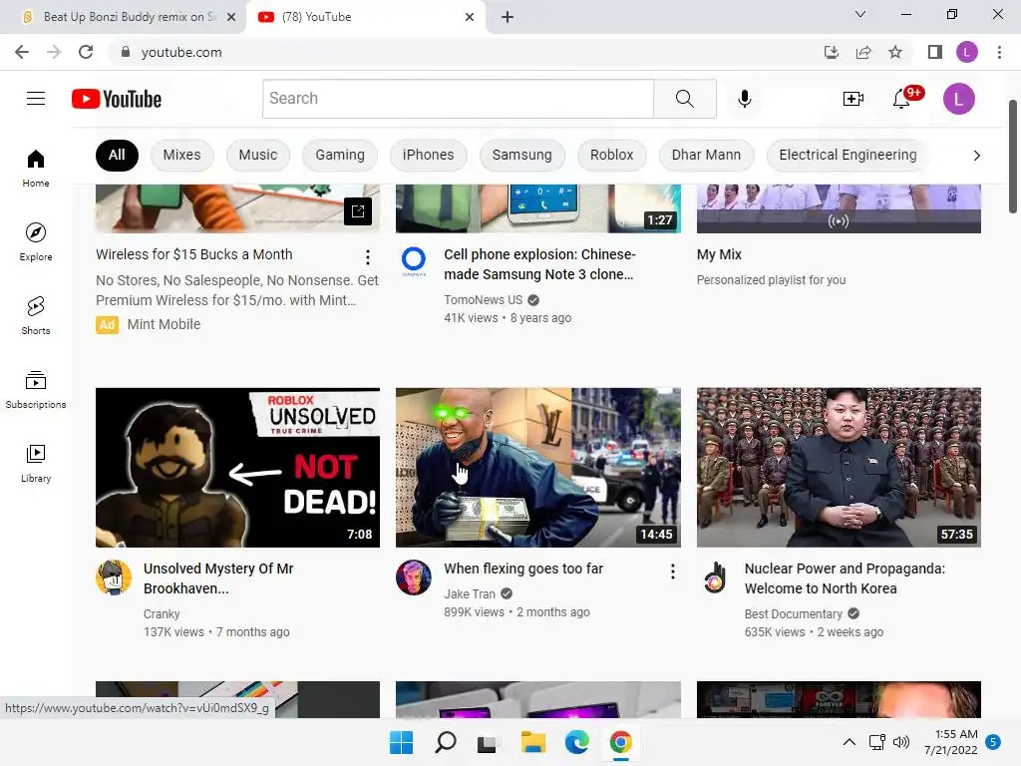The height and width of the screenshot is (766, 1021).
Task: Open the Create video camera icon
Action: point(853,99)
